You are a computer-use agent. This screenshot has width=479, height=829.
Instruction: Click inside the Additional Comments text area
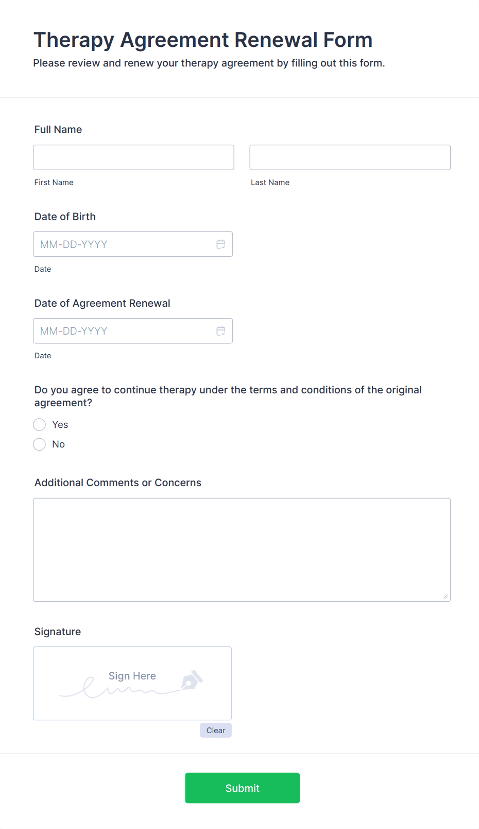pos(242,550)
